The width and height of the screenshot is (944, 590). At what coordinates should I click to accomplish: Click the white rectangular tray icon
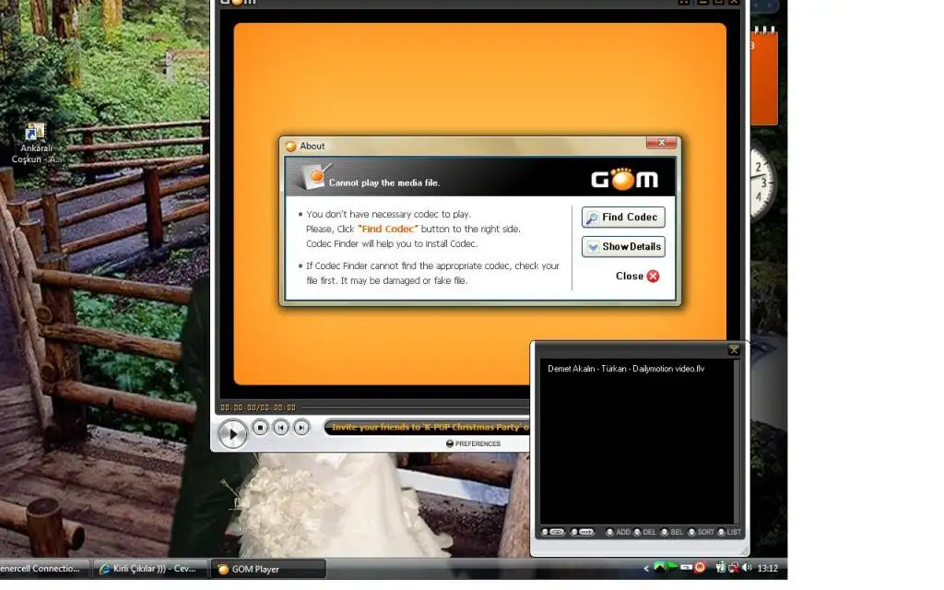[686, 567]
